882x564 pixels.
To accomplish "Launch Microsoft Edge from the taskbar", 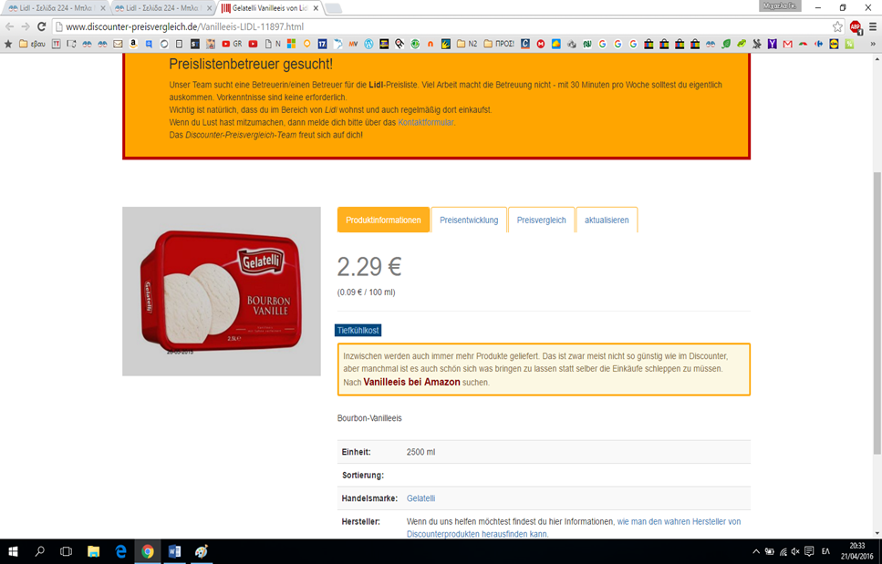I will (120, 551).
